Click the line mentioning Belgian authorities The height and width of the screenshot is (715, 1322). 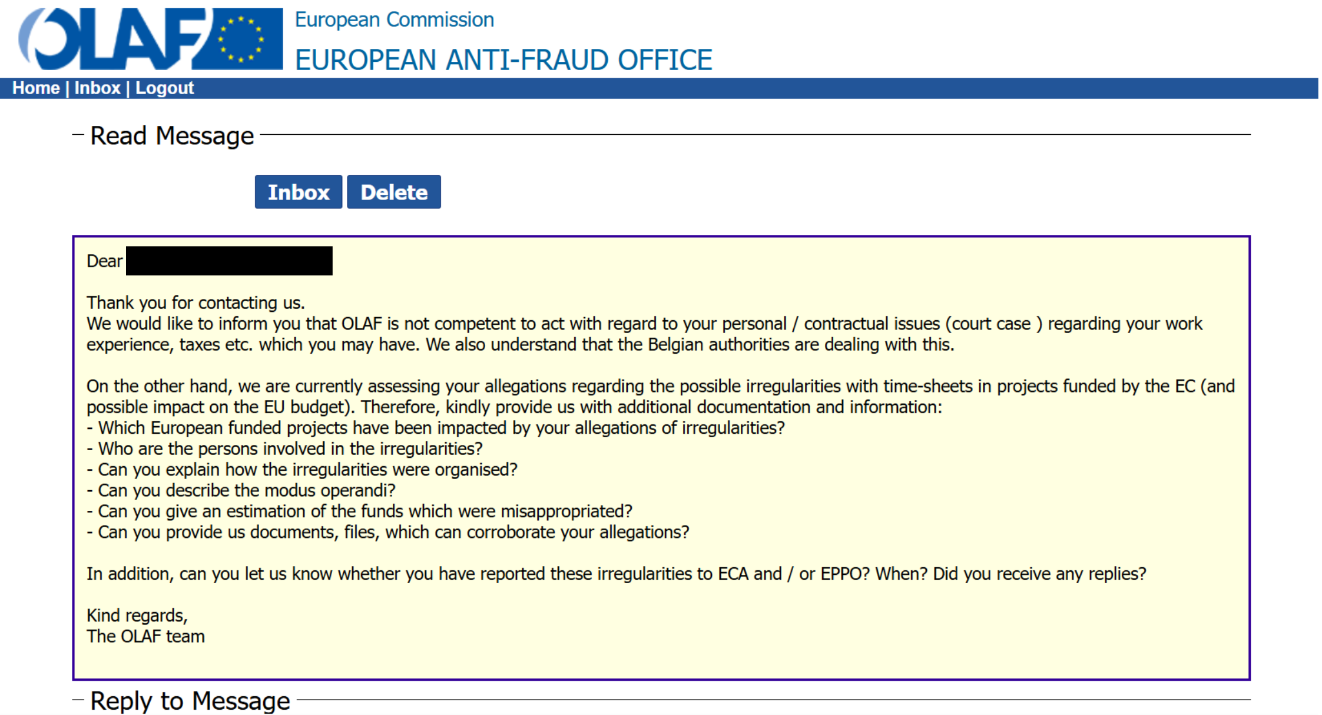521,344
